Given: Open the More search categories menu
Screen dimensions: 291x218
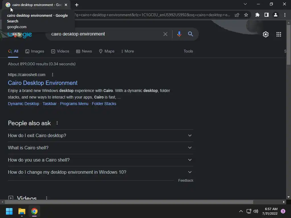Looking at the screenshot, I should click(127, 51).
